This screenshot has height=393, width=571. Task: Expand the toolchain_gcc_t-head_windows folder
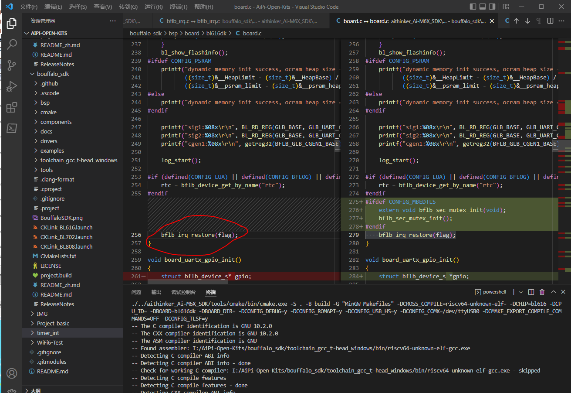(x=72, y=160)
